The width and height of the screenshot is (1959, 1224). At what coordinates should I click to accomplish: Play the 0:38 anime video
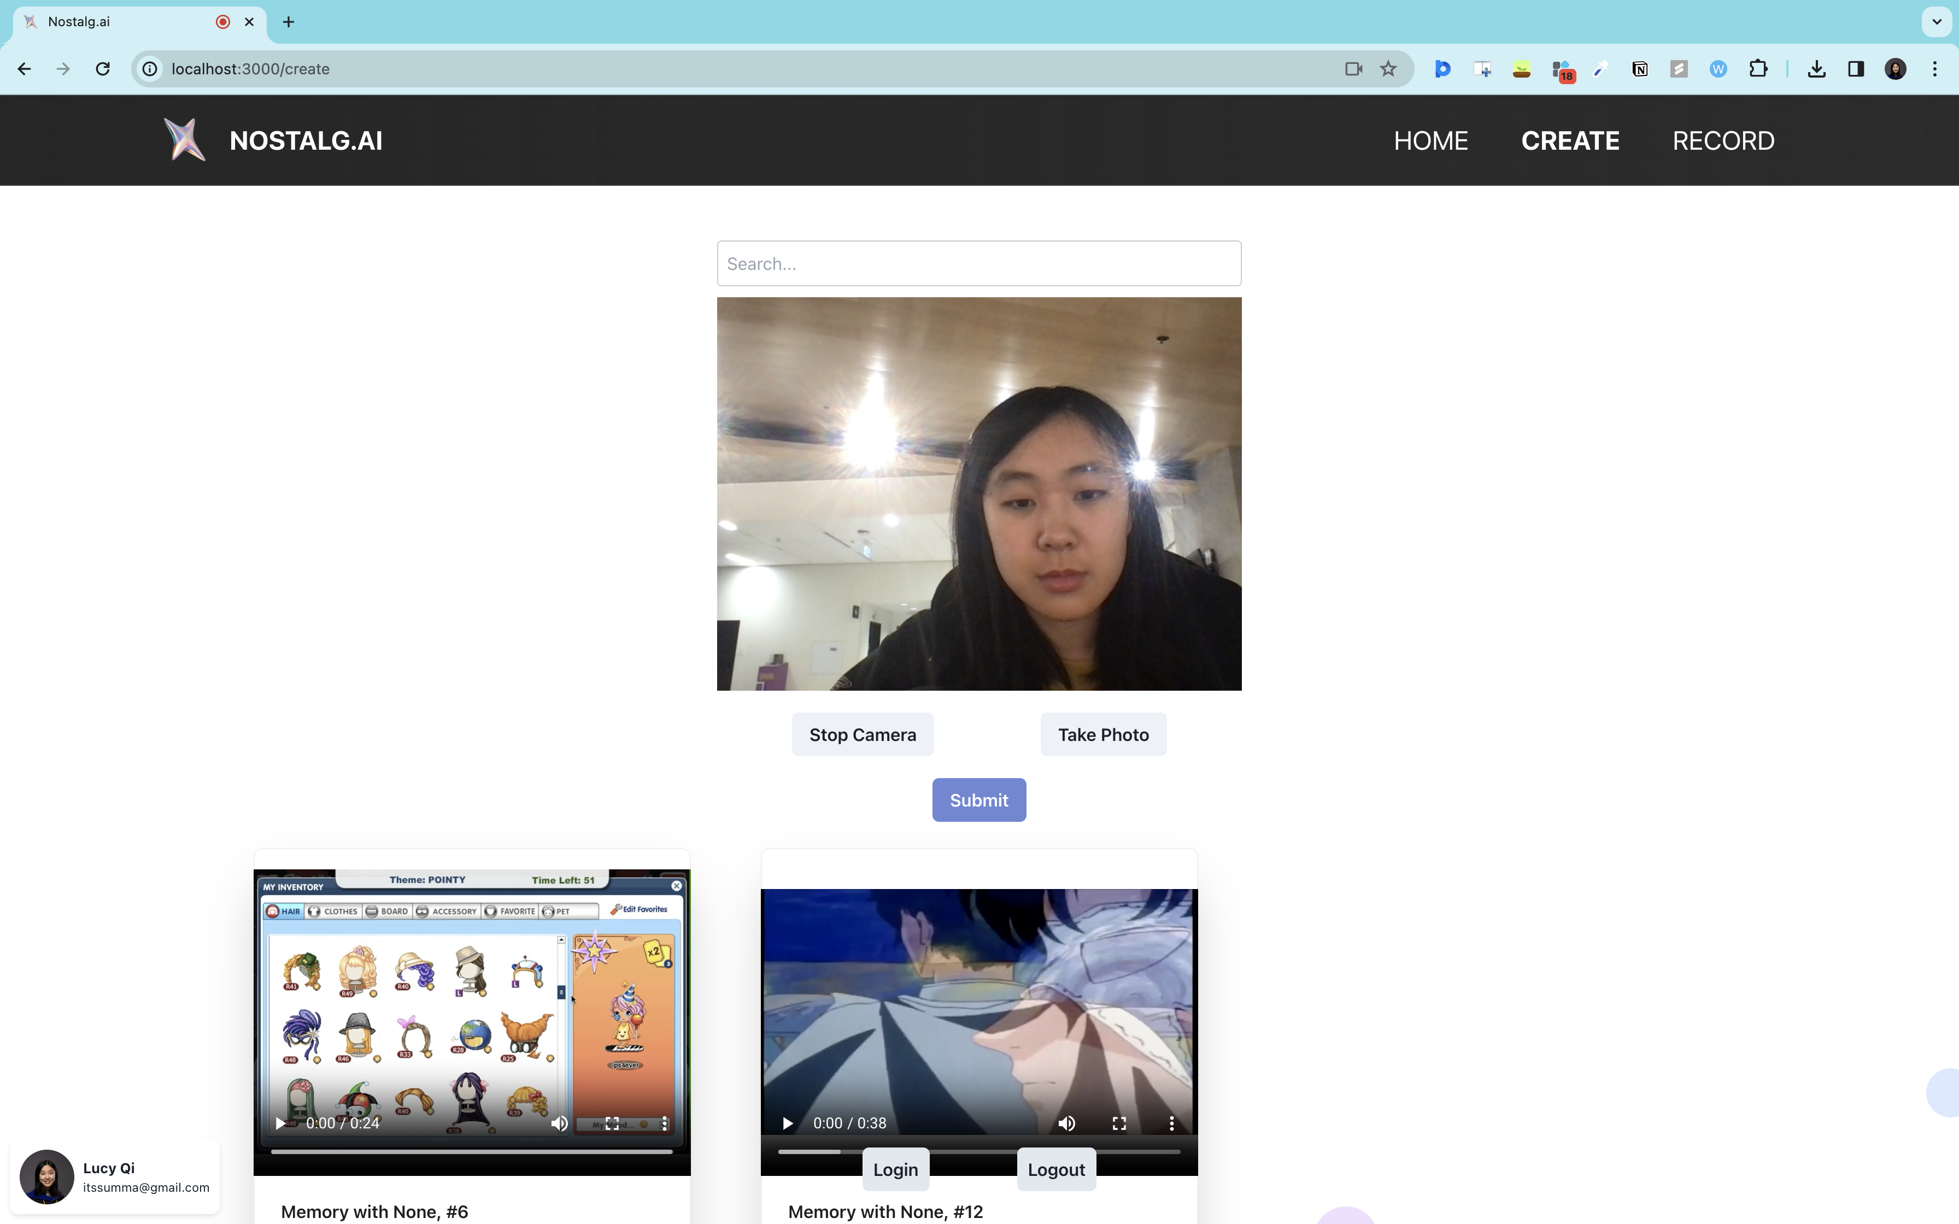coord(787,1123)
